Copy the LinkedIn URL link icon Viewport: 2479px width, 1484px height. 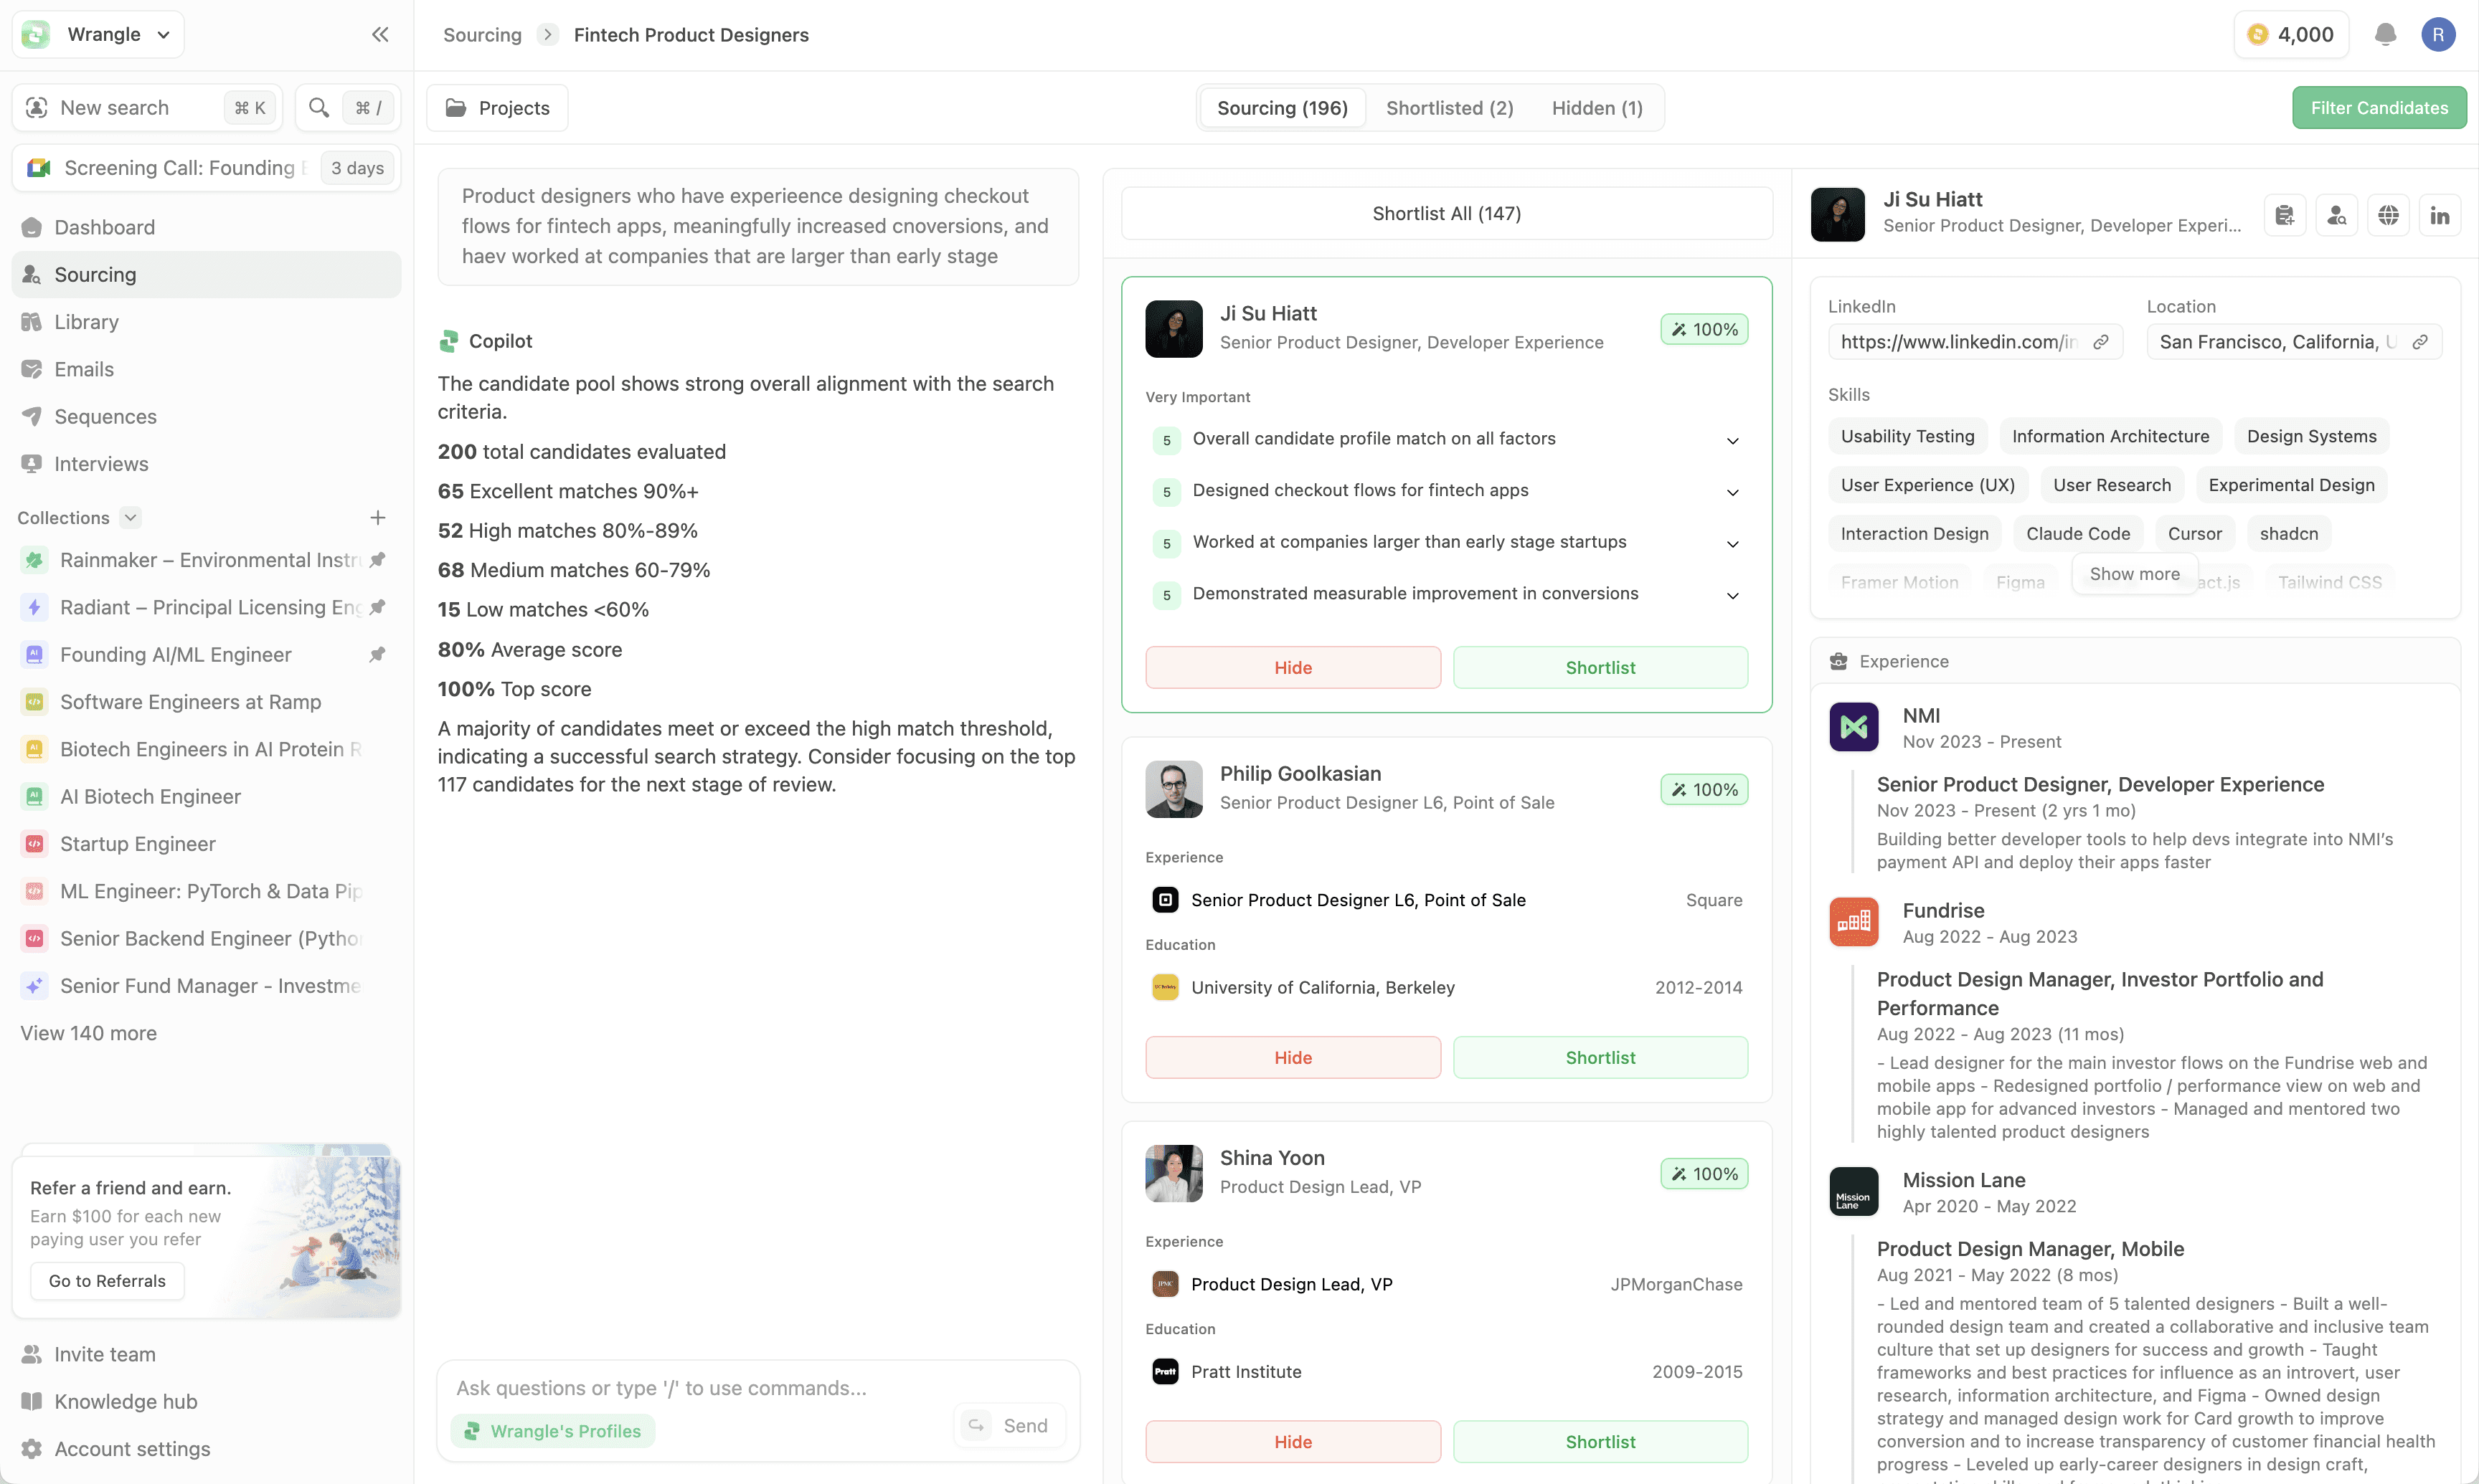click(x=2101, y=342)
